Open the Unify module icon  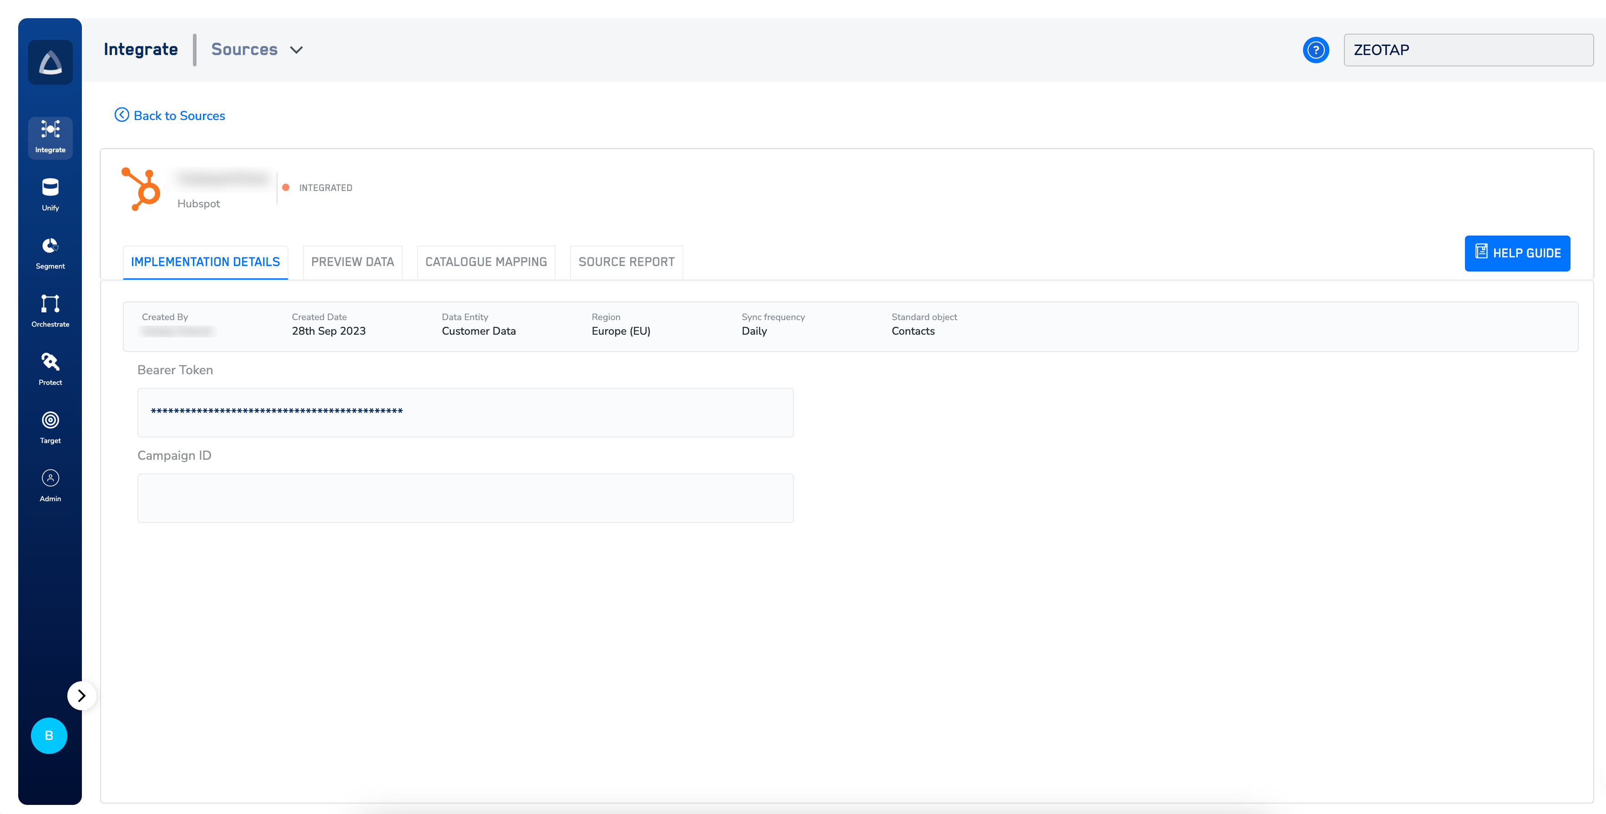pyautogui.click(x=50, y=195)
